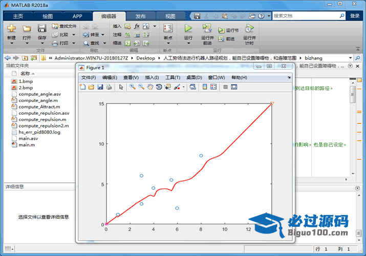Click the Run and Time icon
The image size is (366, 256).
click(249, 28)
